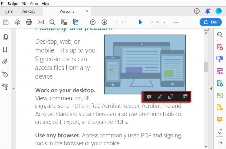Viewport: 226px width, 149px height.
Task: Click the devices illustration image
Action: [145, 64]
